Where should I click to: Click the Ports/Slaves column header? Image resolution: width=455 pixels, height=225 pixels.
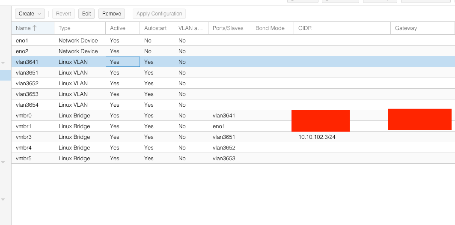[x=229, y=28]
